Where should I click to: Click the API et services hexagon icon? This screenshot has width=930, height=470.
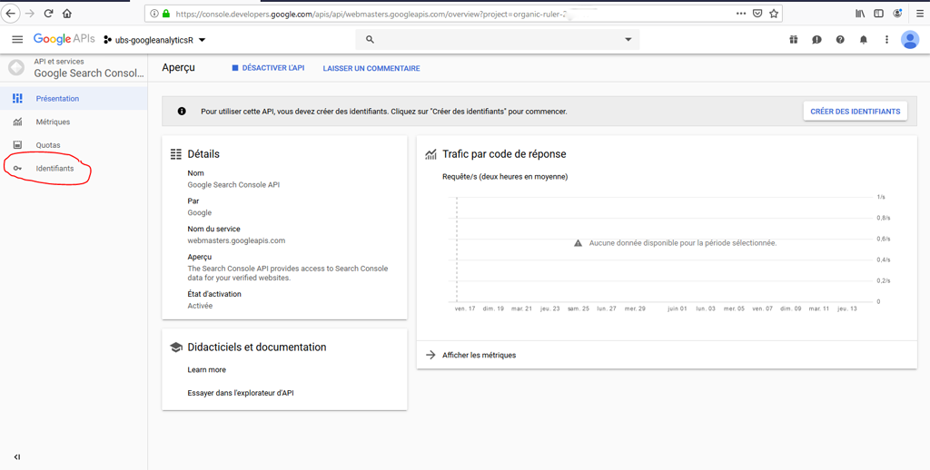16,67
